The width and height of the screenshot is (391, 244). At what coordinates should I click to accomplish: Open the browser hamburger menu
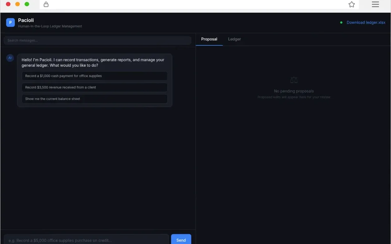(x=375, y=4)
